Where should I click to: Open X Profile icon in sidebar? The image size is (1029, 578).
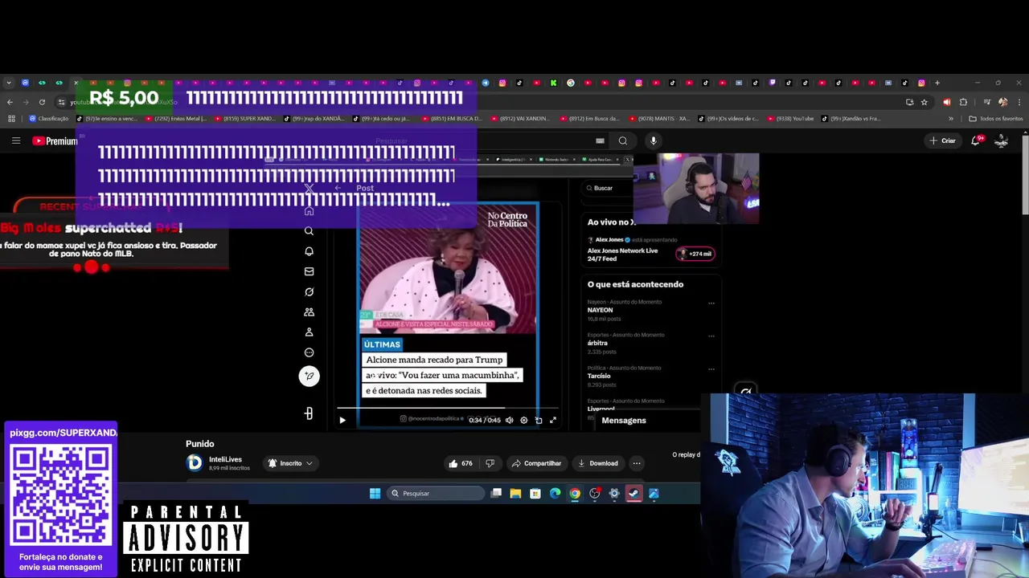(x=309, y=332)
